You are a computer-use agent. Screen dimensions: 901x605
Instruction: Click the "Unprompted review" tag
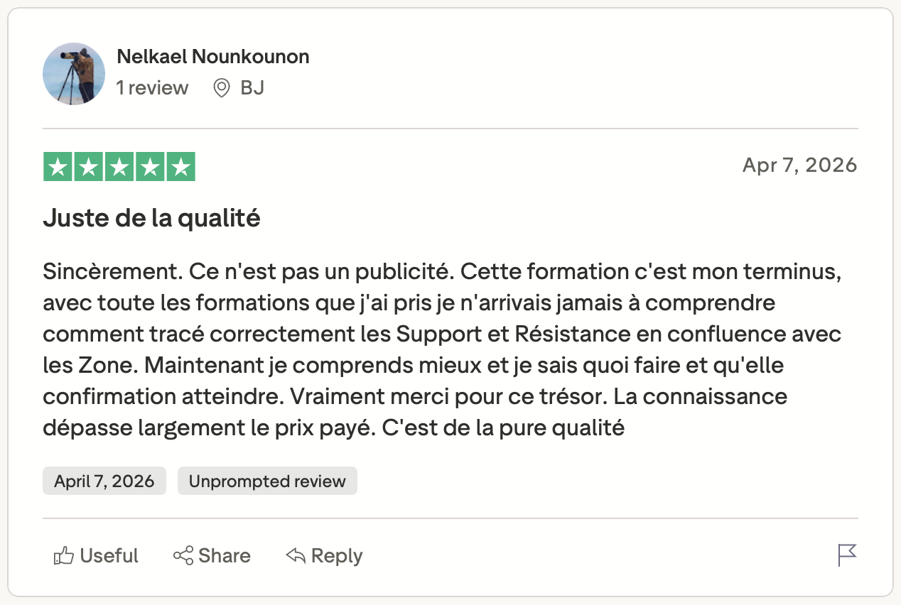point(267,481)
